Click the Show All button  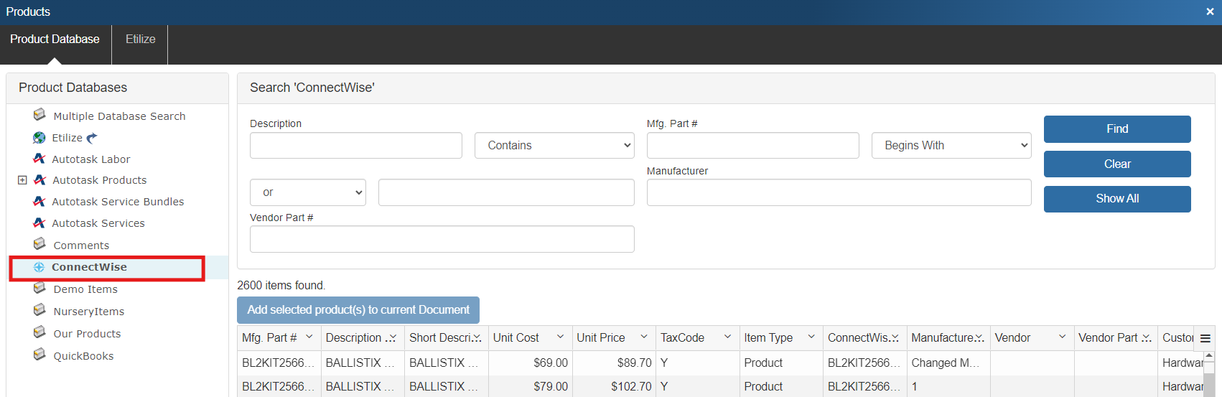click(1116, 199)
